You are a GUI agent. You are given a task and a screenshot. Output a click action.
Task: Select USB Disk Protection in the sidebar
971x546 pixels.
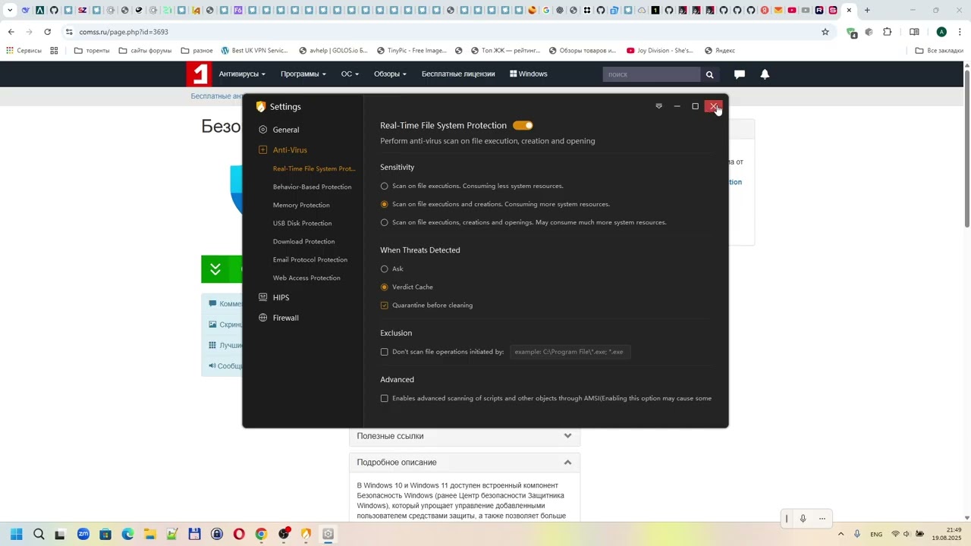tap(302, 223)
